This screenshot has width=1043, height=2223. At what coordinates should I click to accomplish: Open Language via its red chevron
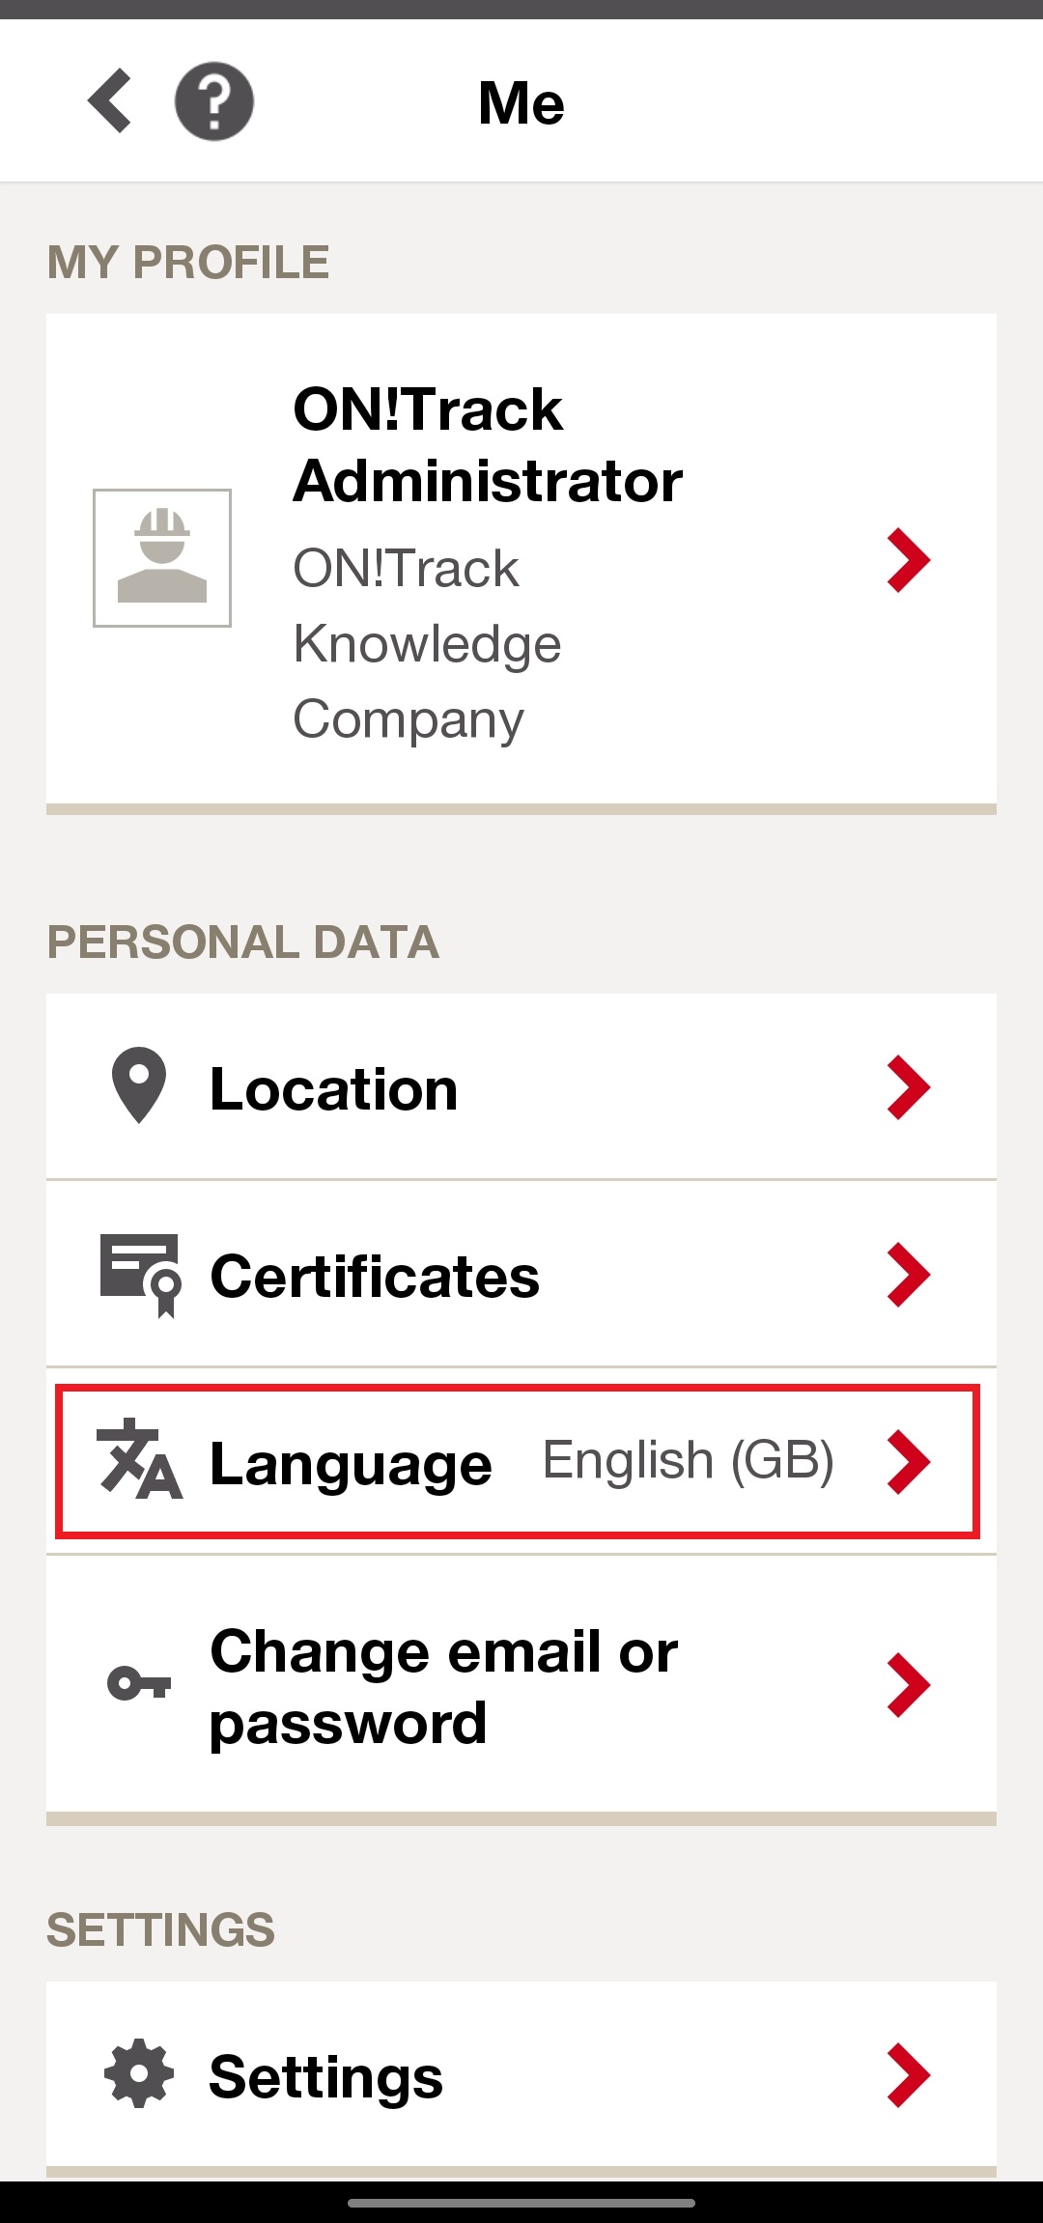tap(908, 1462)
